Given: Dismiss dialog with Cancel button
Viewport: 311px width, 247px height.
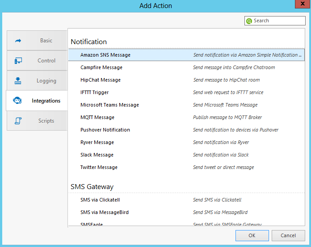Looking at the screenshot, I should 288,235.
